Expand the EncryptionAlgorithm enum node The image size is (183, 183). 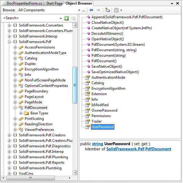pos(15,69)
